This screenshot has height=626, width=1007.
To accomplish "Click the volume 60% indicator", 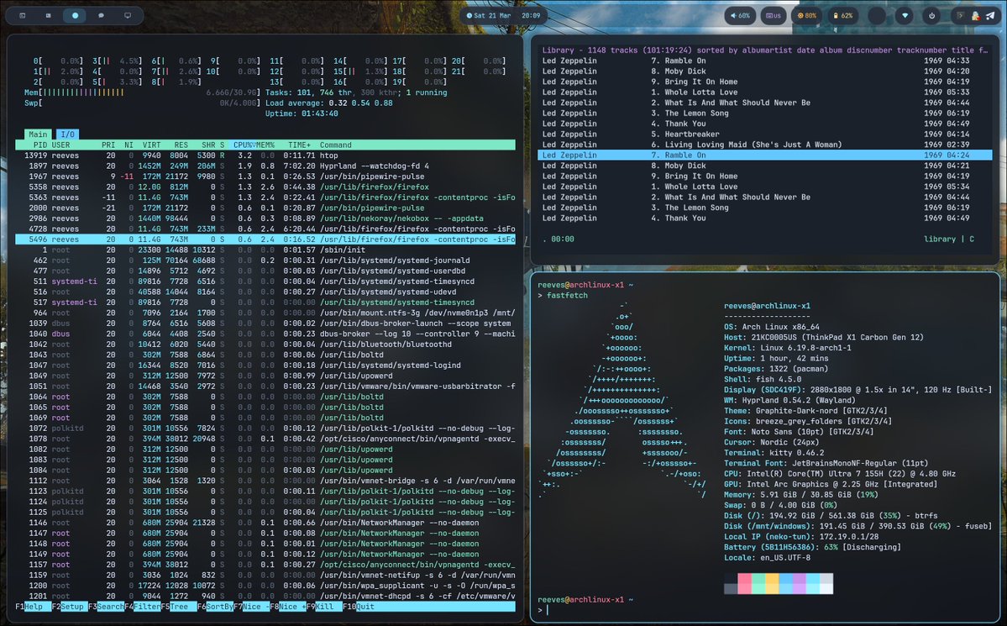I will click(x=740, y=15).
